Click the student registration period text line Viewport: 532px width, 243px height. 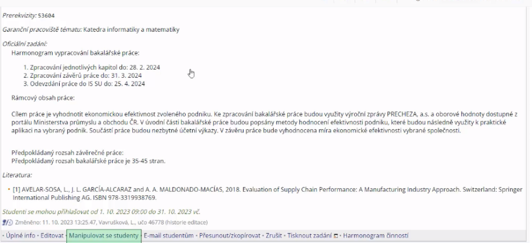tap(102, 212)
